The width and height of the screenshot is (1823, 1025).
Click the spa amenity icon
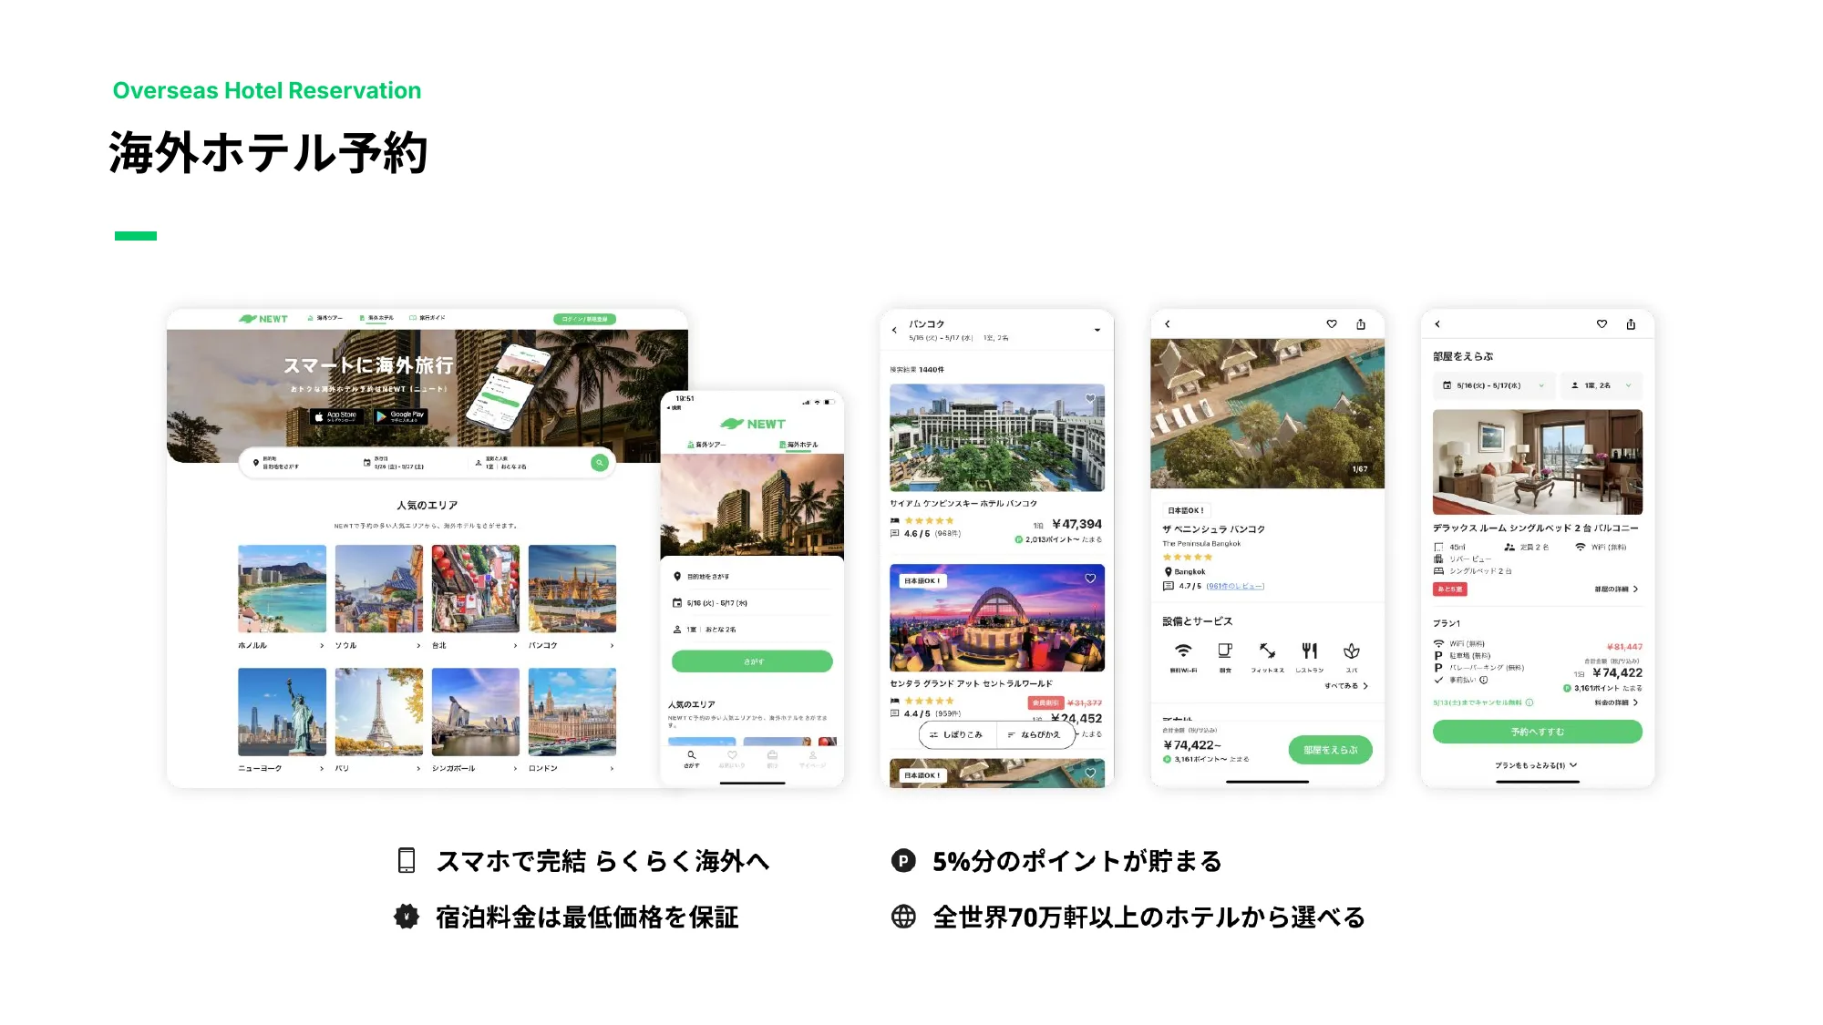(1353, 651)
